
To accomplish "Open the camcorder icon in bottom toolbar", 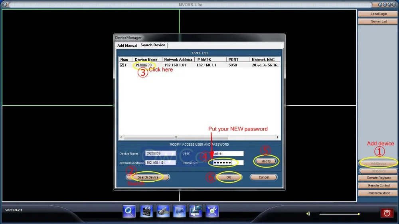I will point(163,211).
